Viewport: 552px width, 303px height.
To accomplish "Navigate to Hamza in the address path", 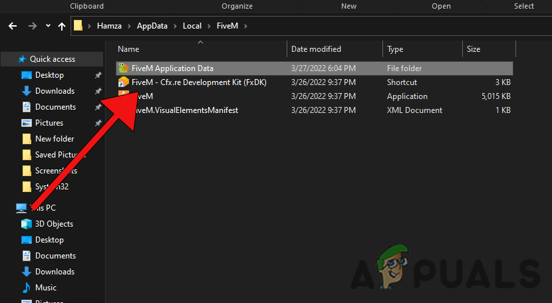I will (109, 26).
